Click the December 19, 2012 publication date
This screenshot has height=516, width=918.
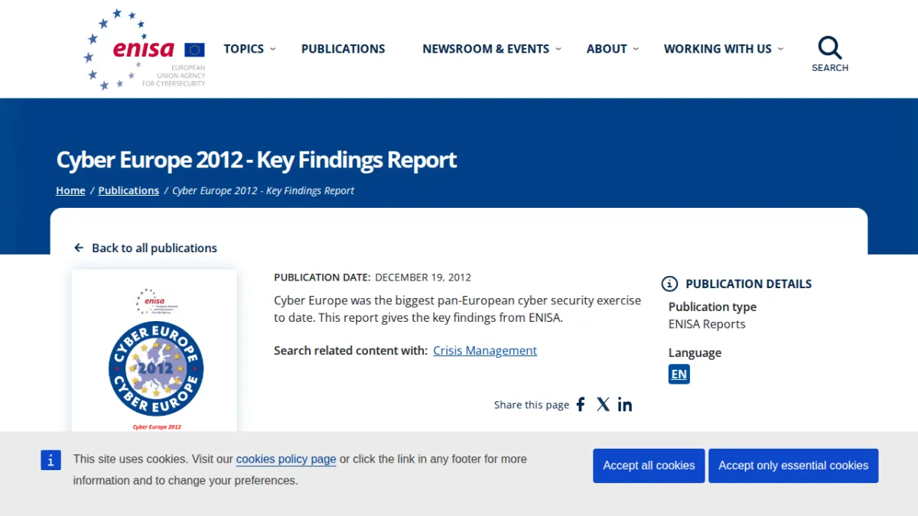pos(423,277)
